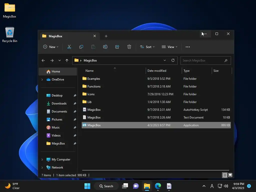Select the MagicBox AutoHotkey Script file
Viewport: 256px width, 192px height.
tap(156, 110)
